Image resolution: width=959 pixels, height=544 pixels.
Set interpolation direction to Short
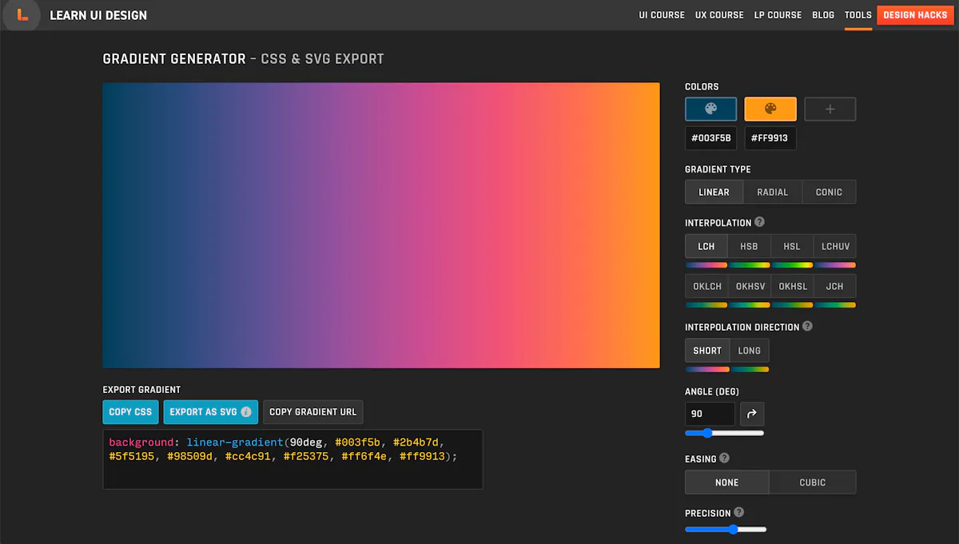click(x=707, y=351)
